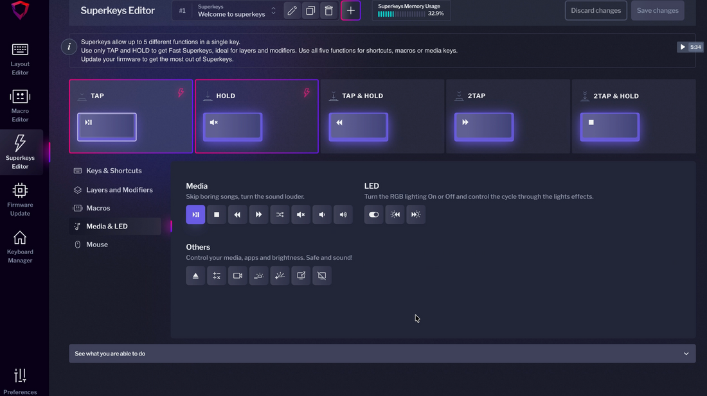The width and height of the screenshot is (707, 396).
Task: Choose the calculator key in Others
Action: 217,276
